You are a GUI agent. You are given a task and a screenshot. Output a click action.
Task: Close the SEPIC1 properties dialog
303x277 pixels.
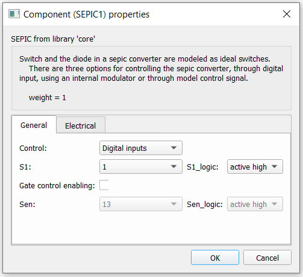tap(287, 14)
